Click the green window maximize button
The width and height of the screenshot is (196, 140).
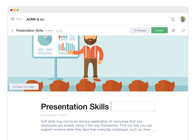[x=18, y=10]
